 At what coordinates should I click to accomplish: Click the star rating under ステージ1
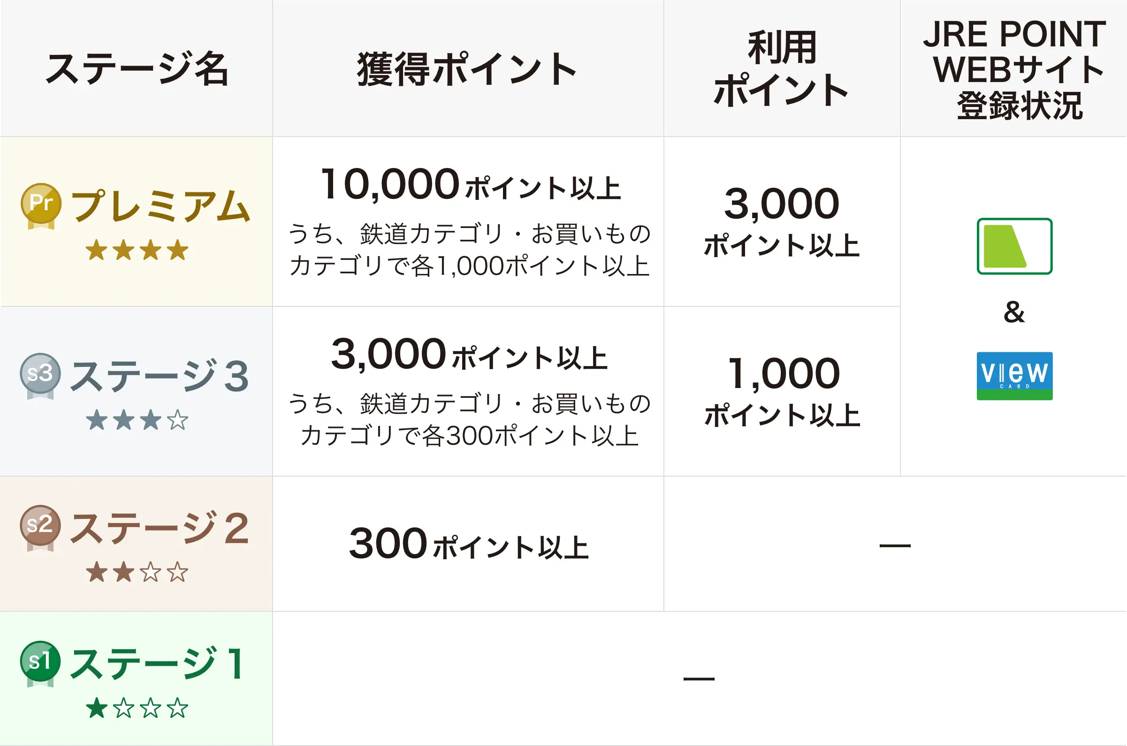click(x=137, y=708)
